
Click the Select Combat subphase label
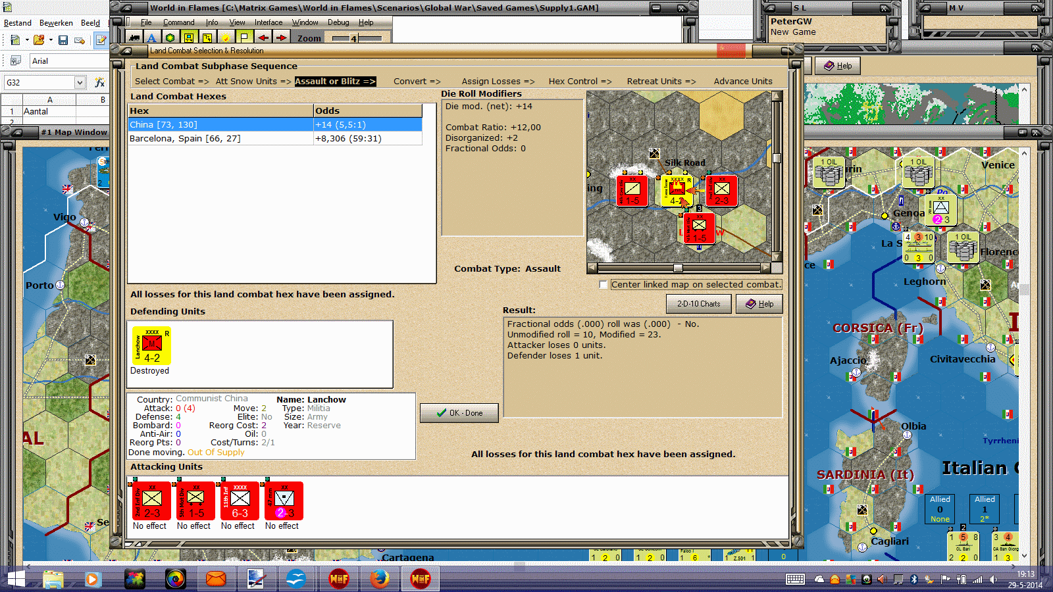click(x=172, y=82)
